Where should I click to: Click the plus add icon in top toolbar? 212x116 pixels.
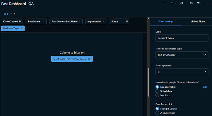click(165, 3)
